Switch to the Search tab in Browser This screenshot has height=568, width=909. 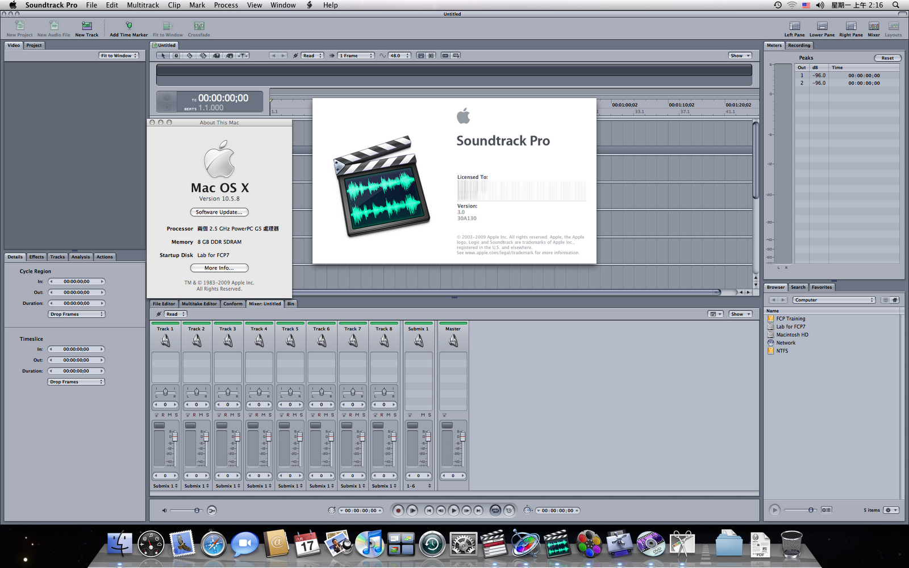[798, 287]
